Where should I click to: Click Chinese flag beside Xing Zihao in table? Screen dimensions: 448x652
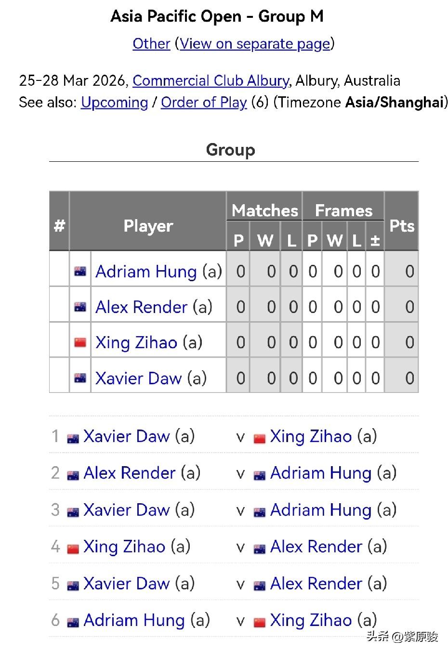click(x=80, y=342)
